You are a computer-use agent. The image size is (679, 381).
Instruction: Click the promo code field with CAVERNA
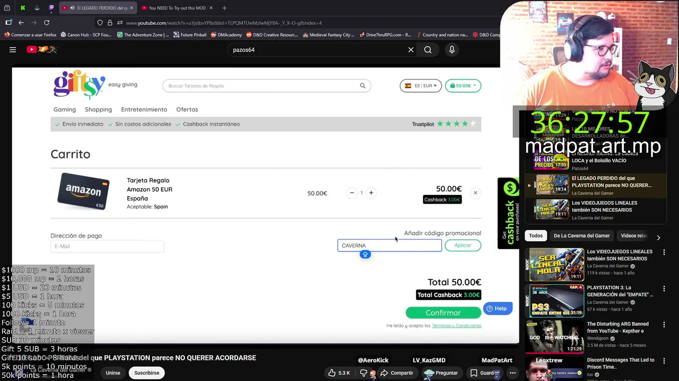[389, 246]
